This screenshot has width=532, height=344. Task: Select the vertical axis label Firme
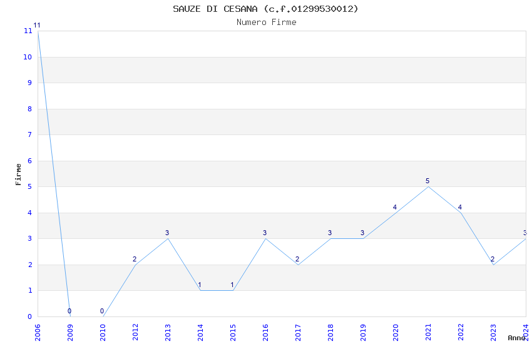18,175
